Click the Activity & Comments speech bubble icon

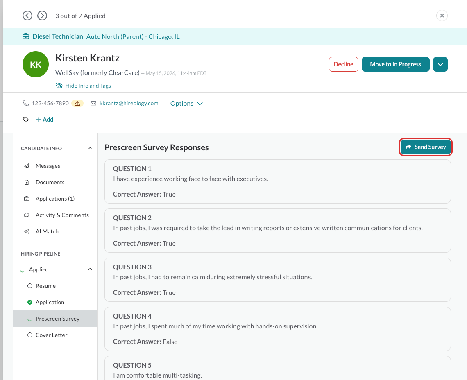(x=27, y=215)
